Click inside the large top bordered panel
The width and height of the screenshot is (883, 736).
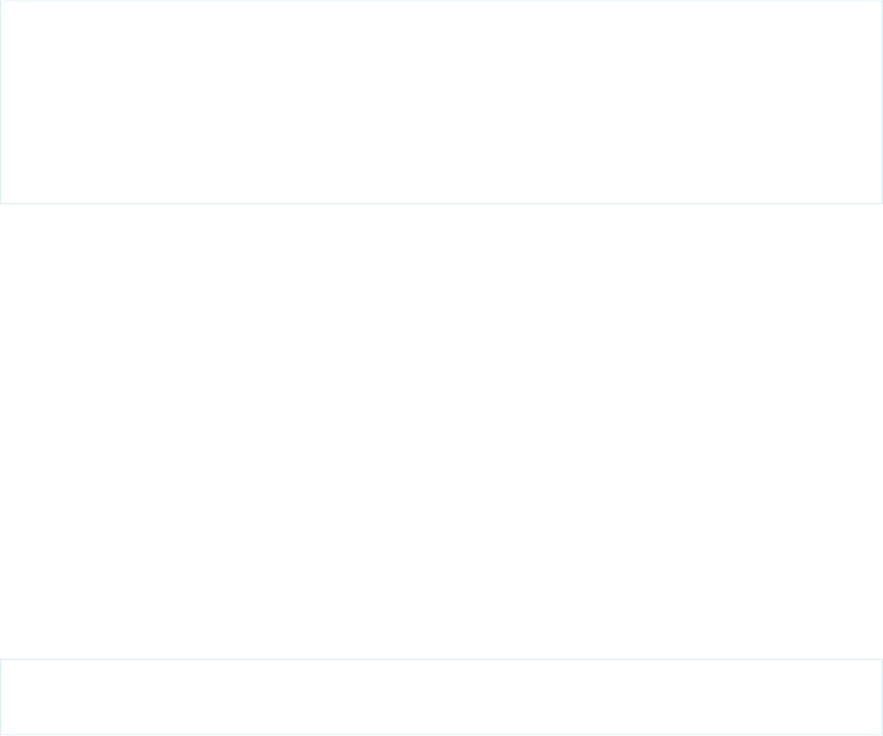click(x=441, y=102)
